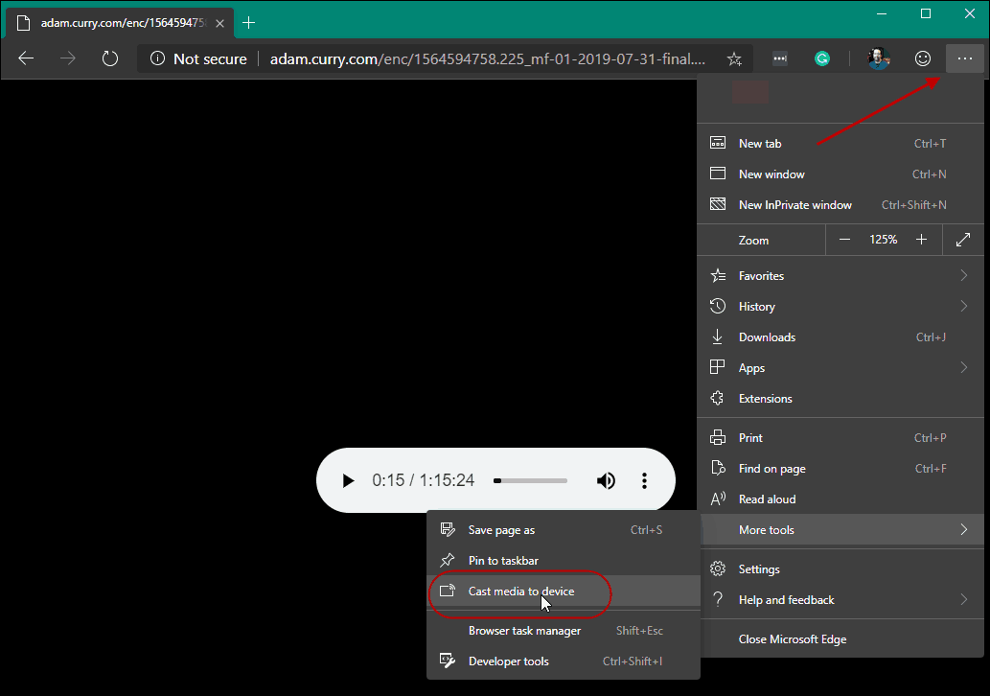Select Save page as
990x696 pixels.
[564, 530]
